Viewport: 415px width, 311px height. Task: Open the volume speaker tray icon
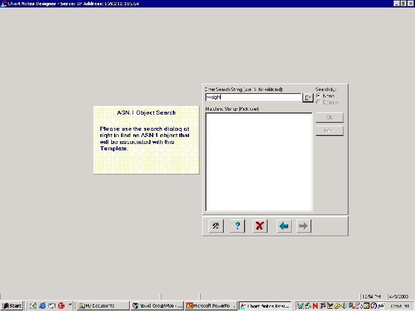(x=344, y=306)
